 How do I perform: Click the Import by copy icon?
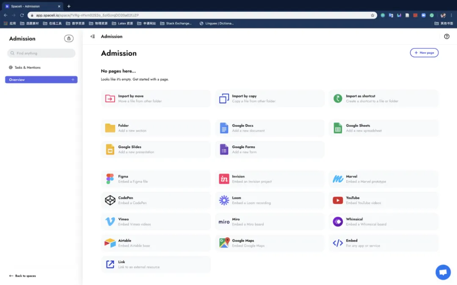click(x=224, y=98)
